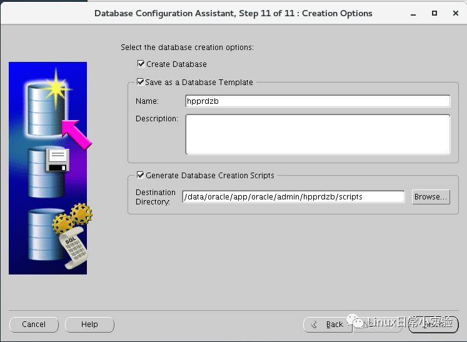Click the template Name input field
This screenshot has height=342, width=467.
click(318, 101)
